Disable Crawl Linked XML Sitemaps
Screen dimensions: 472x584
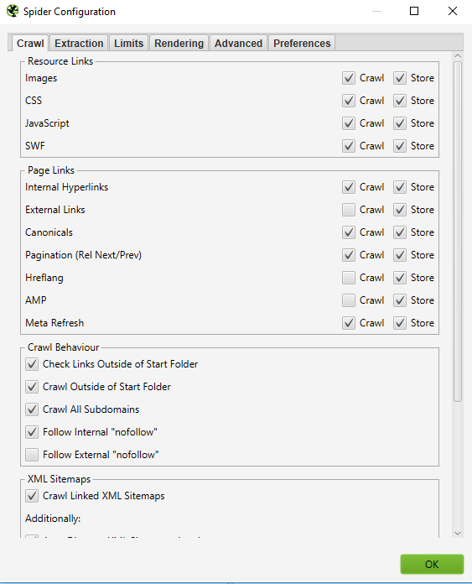click(32, 496)
